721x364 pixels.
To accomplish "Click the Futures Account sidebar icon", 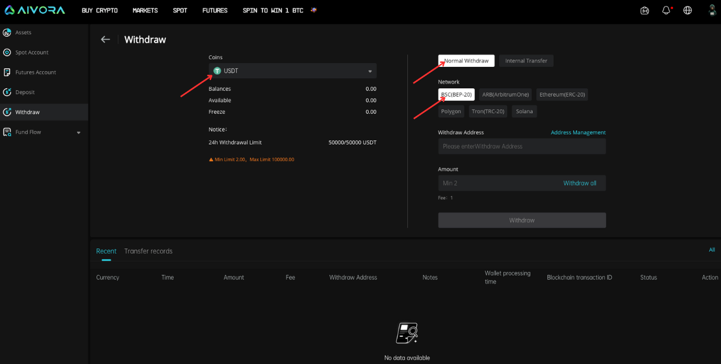I will (x=7, y=72).
